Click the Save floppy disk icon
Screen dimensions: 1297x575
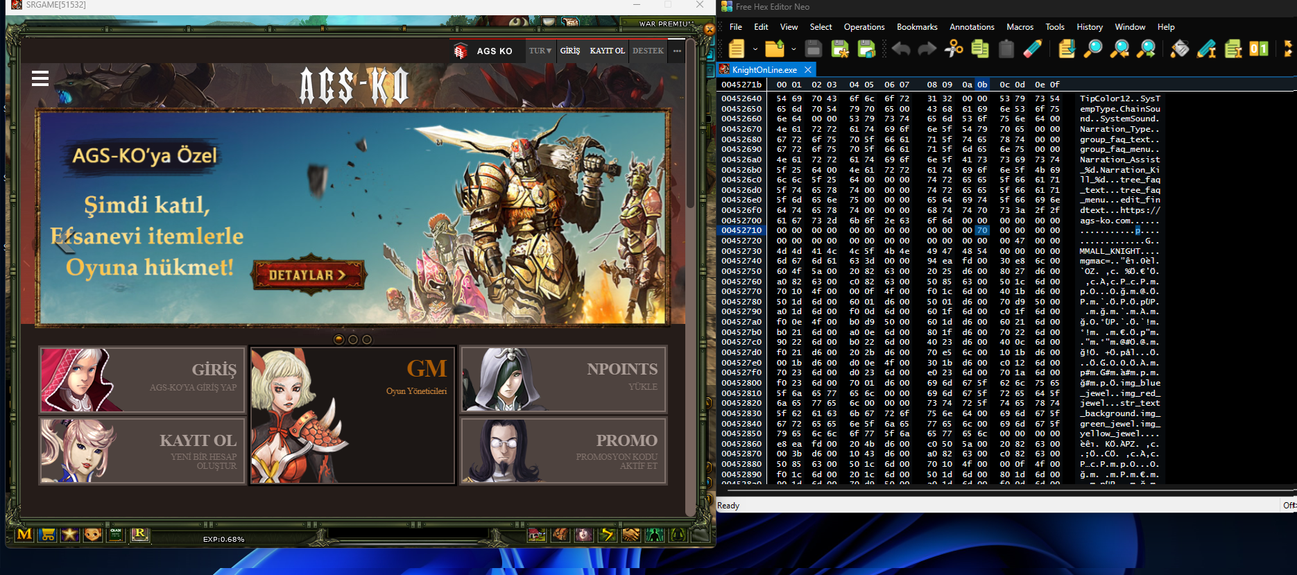click(814, 49)
